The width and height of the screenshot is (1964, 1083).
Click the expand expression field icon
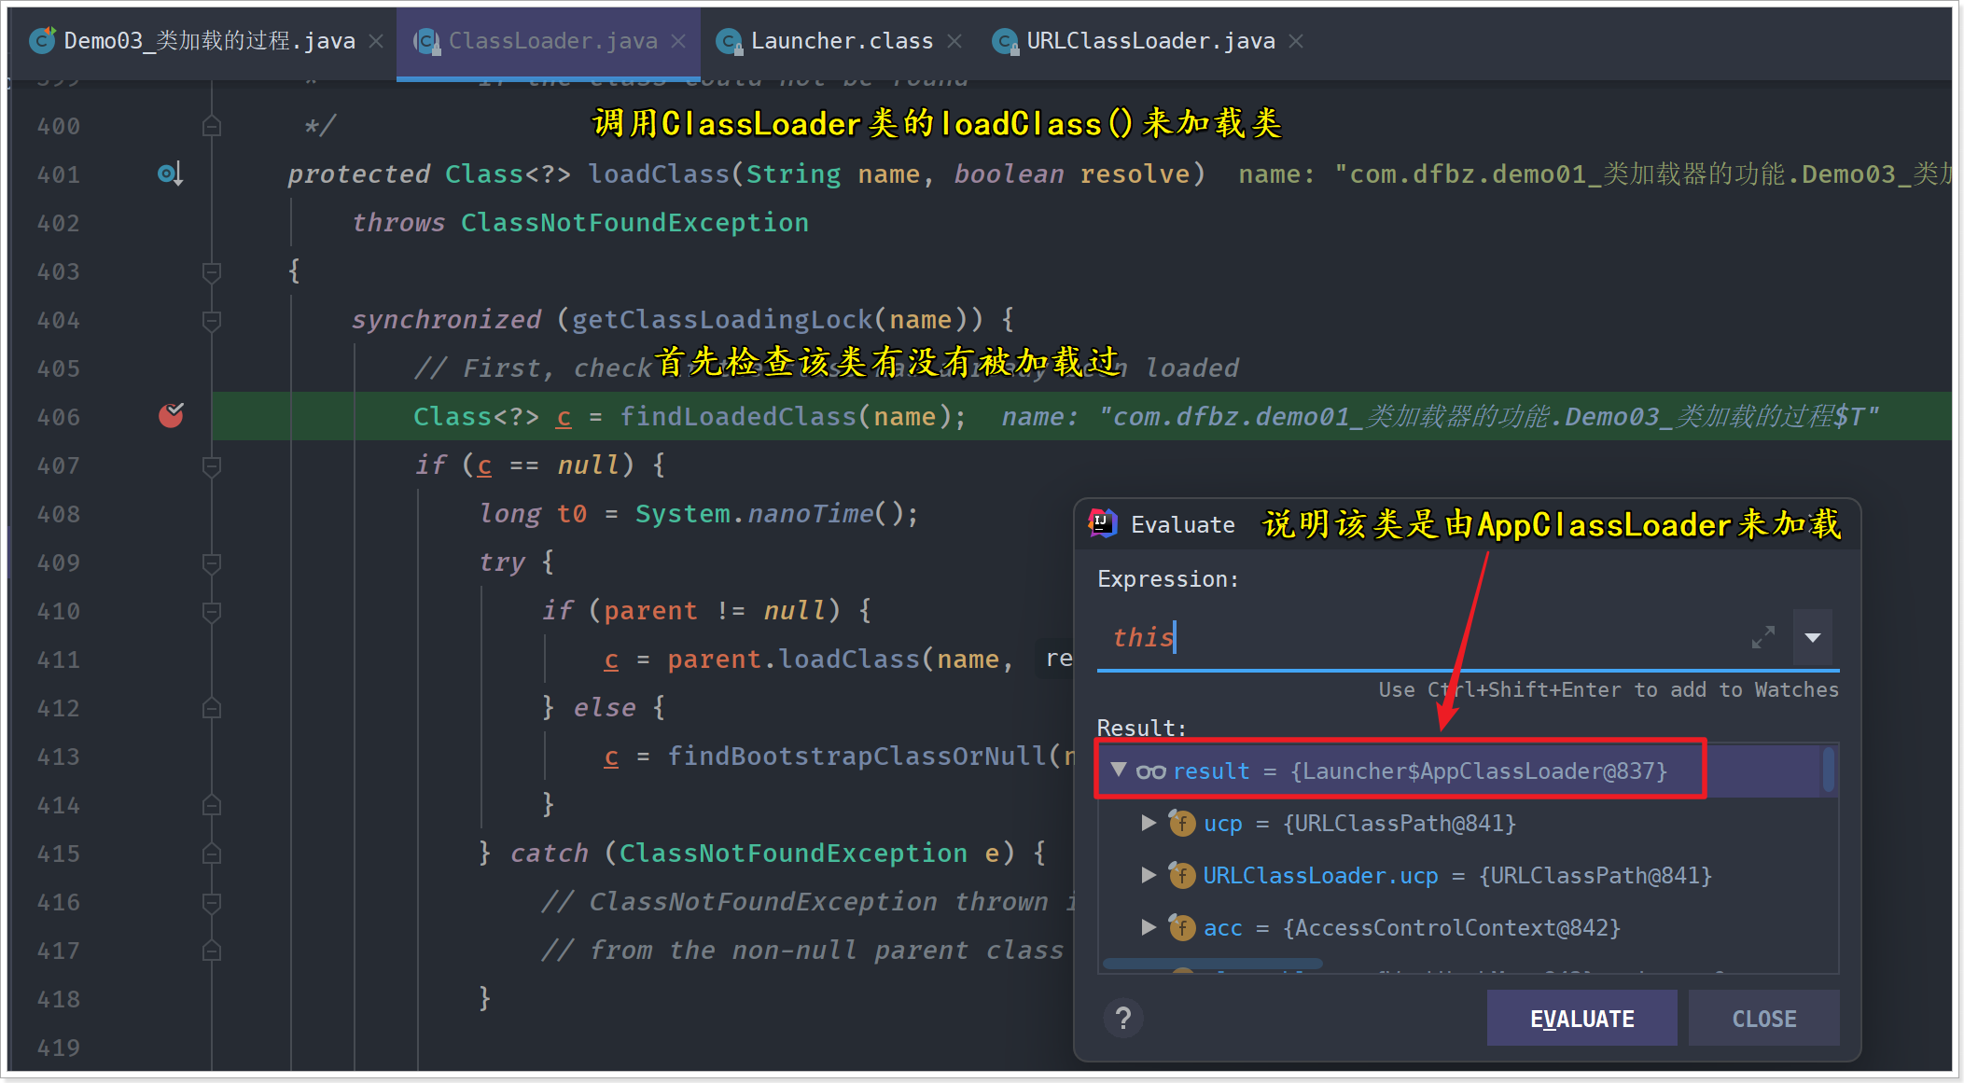point(1762,638)
